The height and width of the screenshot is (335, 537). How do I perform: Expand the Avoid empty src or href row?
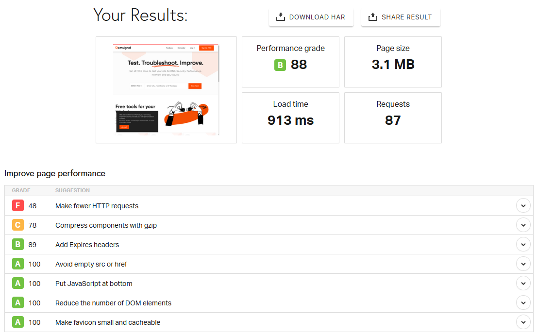point(523,264)
